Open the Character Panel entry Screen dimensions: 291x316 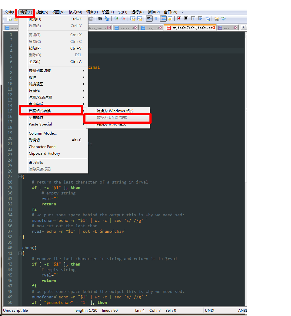pyautogui.click(x=53, y=147)
